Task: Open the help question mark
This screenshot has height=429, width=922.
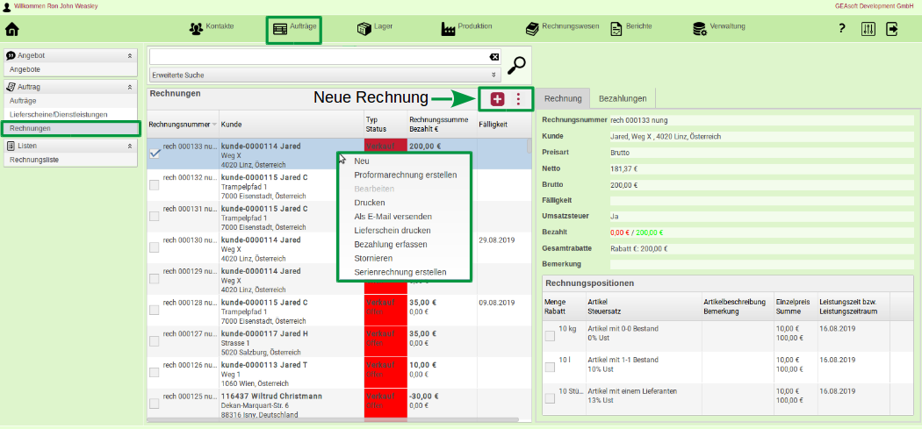Action: [841, 29]
